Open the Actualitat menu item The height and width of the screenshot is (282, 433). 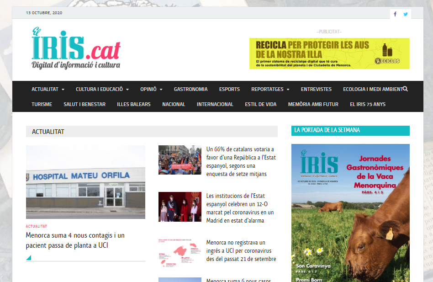click(45, 89)
